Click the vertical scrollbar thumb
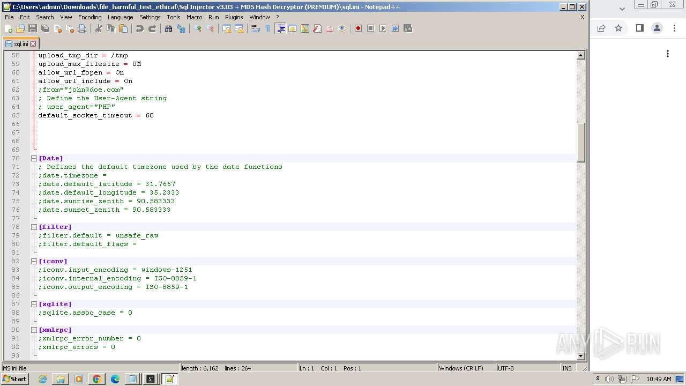The height and width of the screenshot is (386, 686). pyautogui.click(x=580, y=142)
